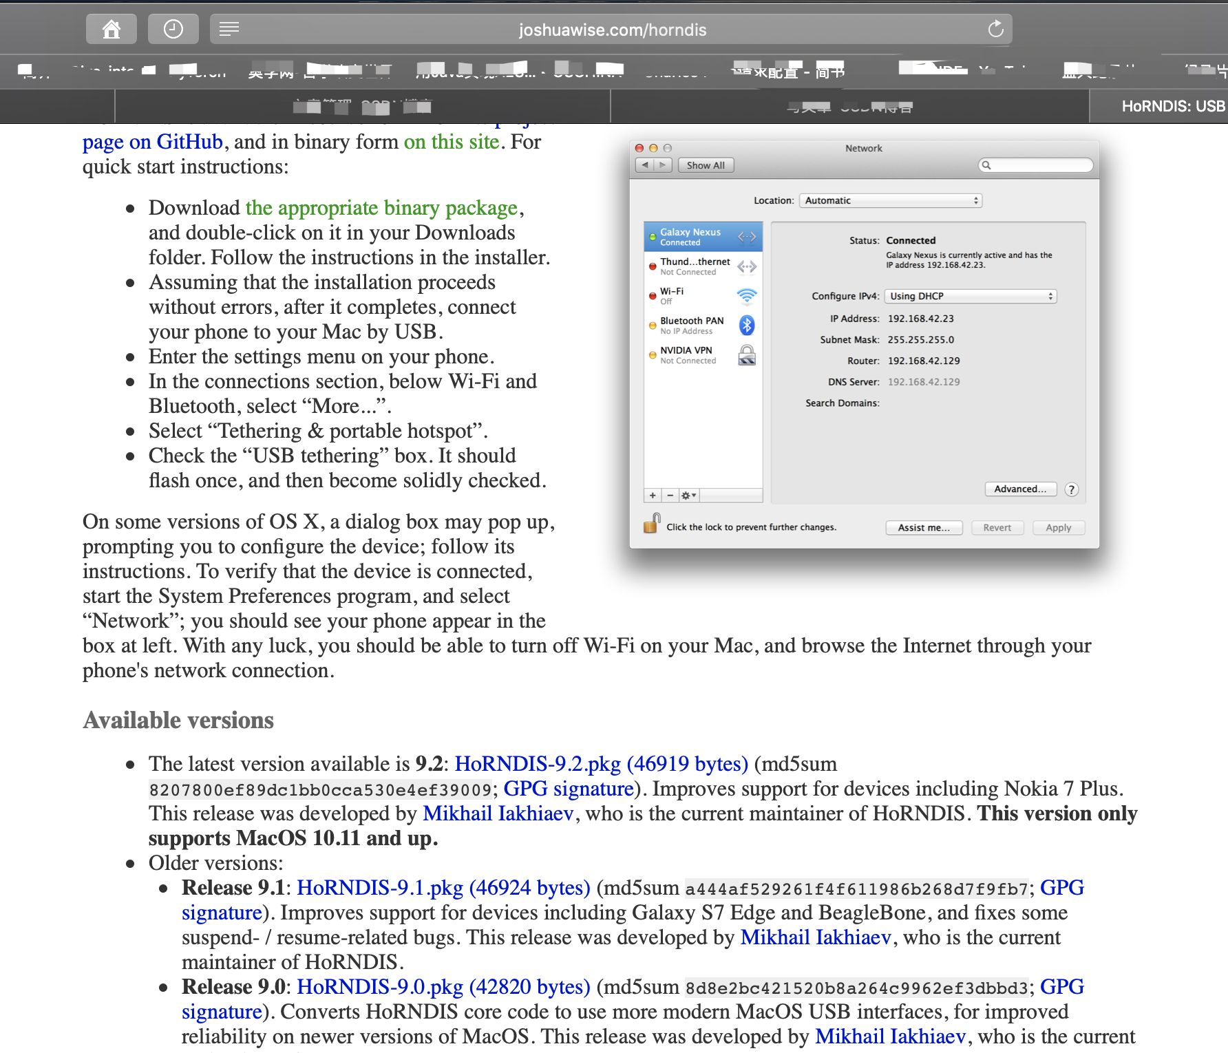
Task: Open the 'page on GitHub' link
Action: point(153,142)
